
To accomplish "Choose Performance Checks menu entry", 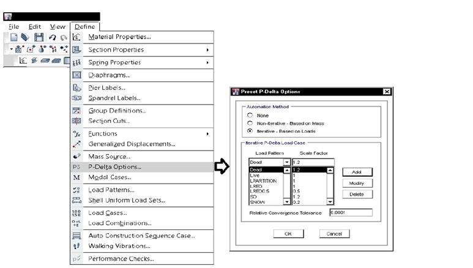I will [x=142, y=259].
